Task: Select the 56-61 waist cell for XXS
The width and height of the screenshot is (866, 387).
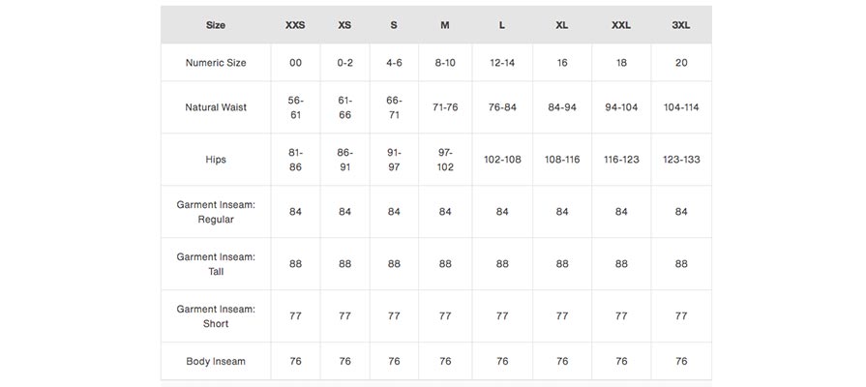Action: coord(295,107)
